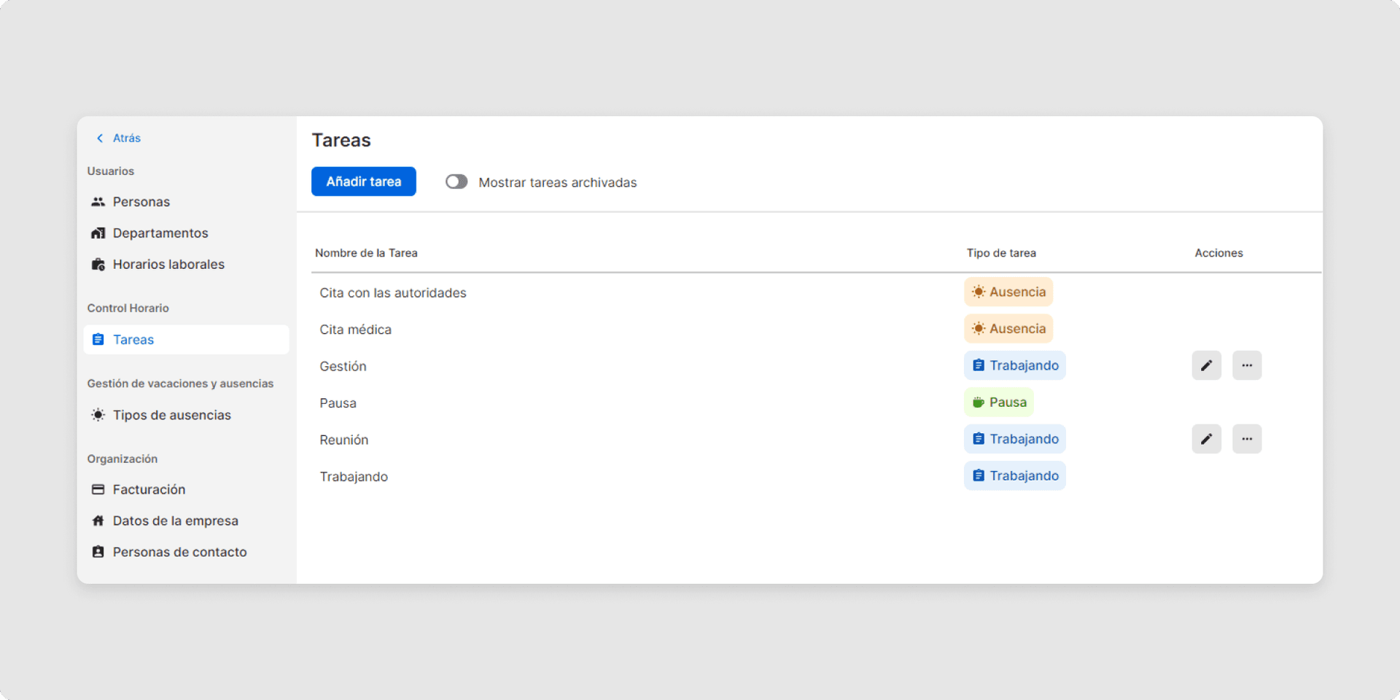This screenshot has width=1400, height=700.
Task: Click the Horarios laborales briefcase icon
Action: (x=98, y=265)
